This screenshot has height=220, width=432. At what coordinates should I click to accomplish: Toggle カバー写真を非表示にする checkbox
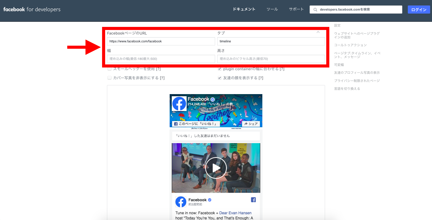(x=110, y=78)
